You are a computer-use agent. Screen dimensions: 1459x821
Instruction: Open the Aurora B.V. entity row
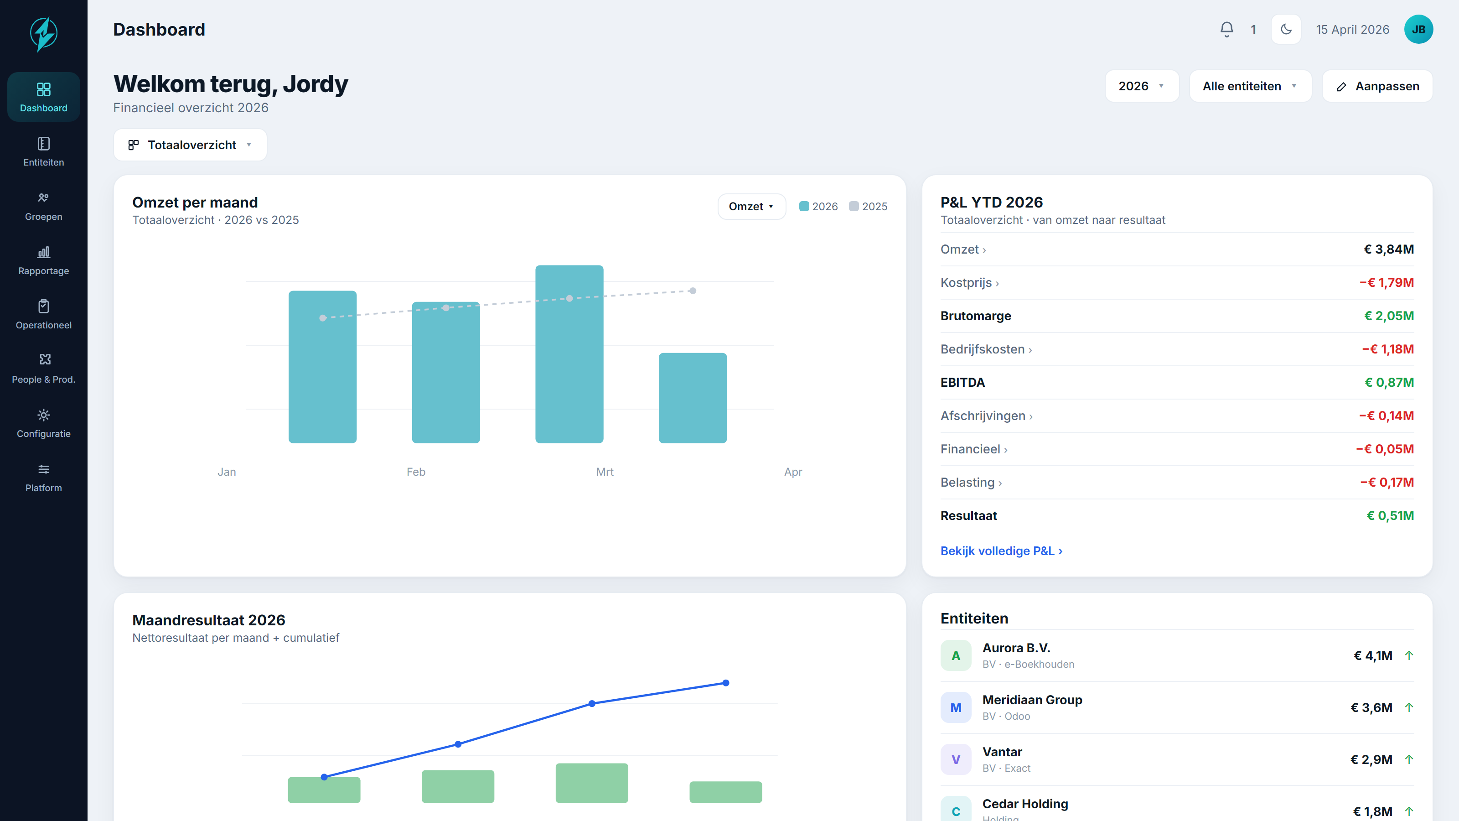(x=1177, y=655)
